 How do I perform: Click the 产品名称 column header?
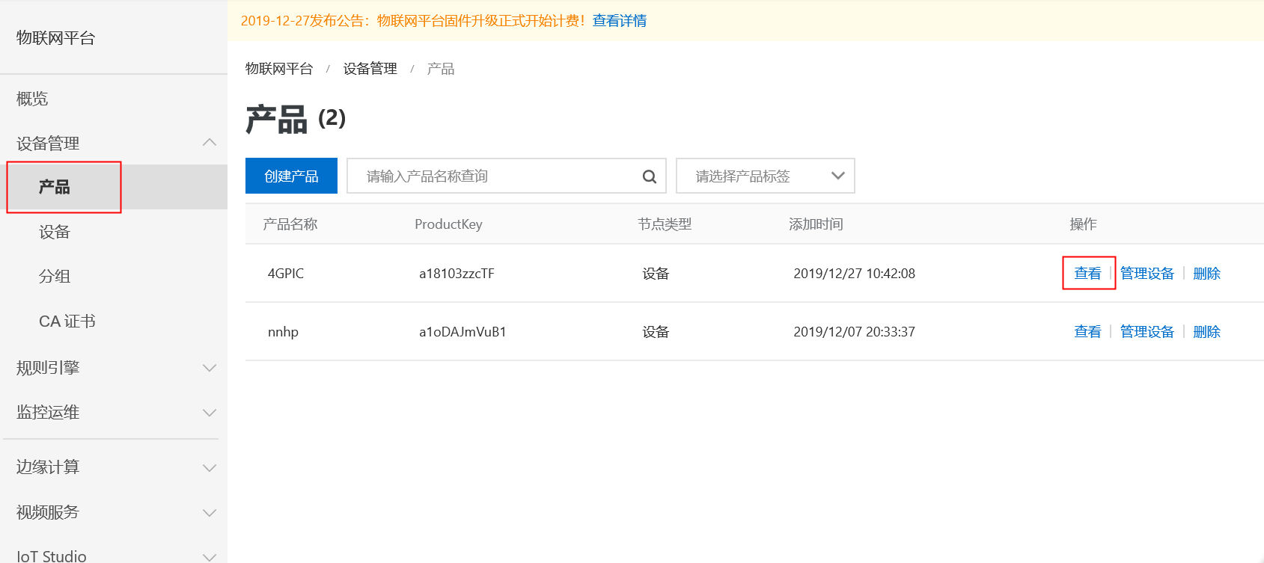290,224
